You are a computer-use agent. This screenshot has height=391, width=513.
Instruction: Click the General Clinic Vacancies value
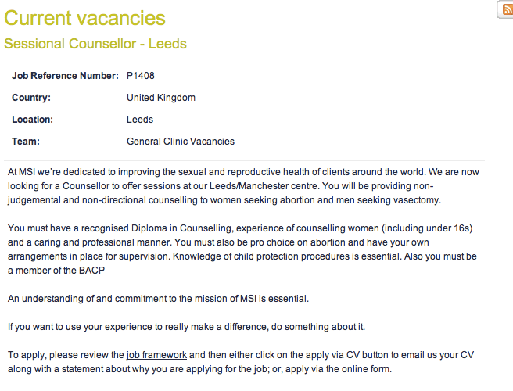pos(180,142)
